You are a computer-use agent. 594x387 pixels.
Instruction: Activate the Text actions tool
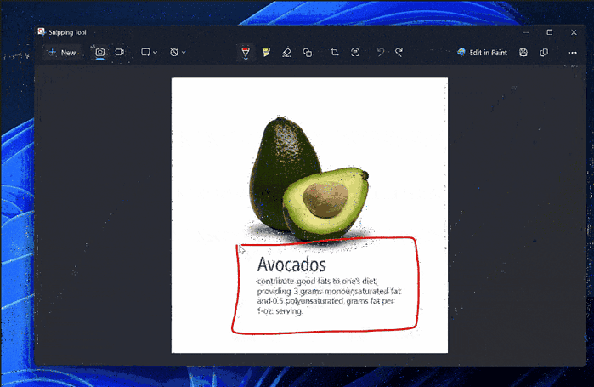tap(355, 52)
